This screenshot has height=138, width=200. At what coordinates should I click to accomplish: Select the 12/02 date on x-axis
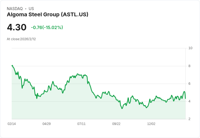pos(151,124)
